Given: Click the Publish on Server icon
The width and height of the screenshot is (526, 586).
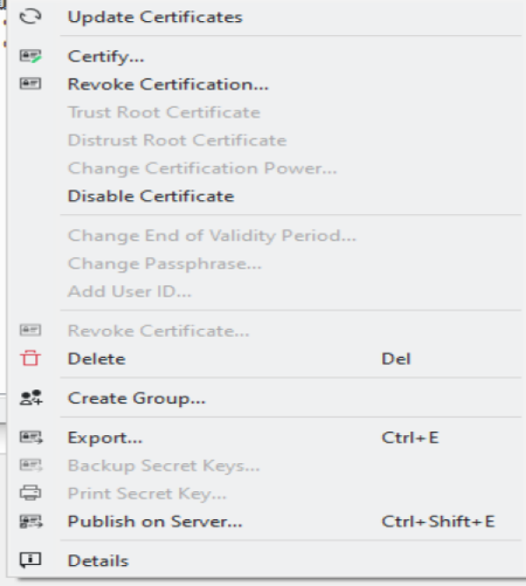Looking at the screenshot, I should pyautogui.click(x=31, y=522).
